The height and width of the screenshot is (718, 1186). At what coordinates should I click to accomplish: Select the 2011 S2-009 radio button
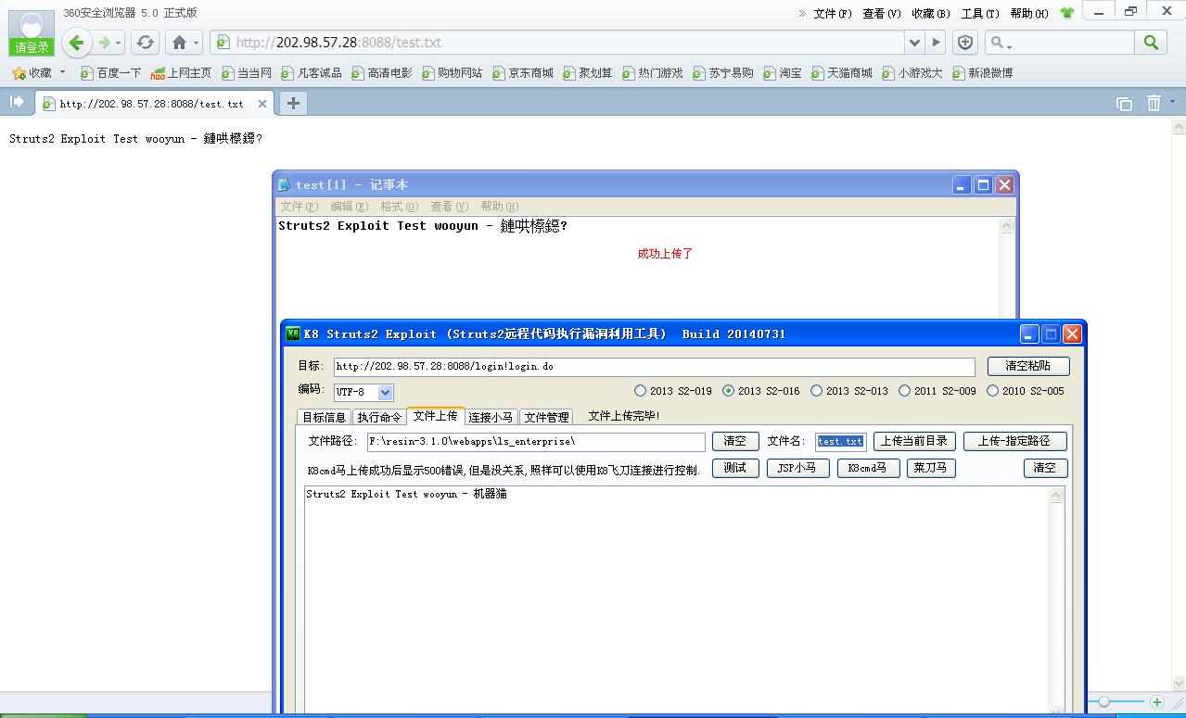click(904, 391)
